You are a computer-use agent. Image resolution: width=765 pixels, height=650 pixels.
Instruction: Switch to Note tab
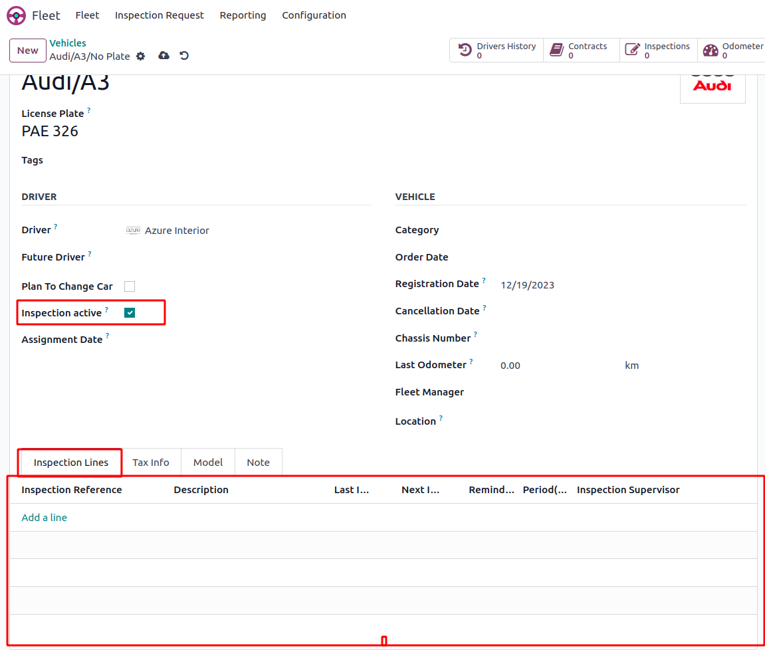click(x=258, y=462)
